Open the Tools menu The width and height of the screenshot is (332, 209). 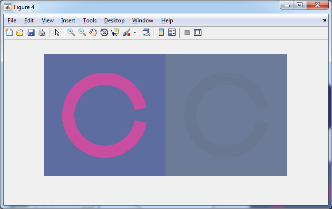coord(89,20)
